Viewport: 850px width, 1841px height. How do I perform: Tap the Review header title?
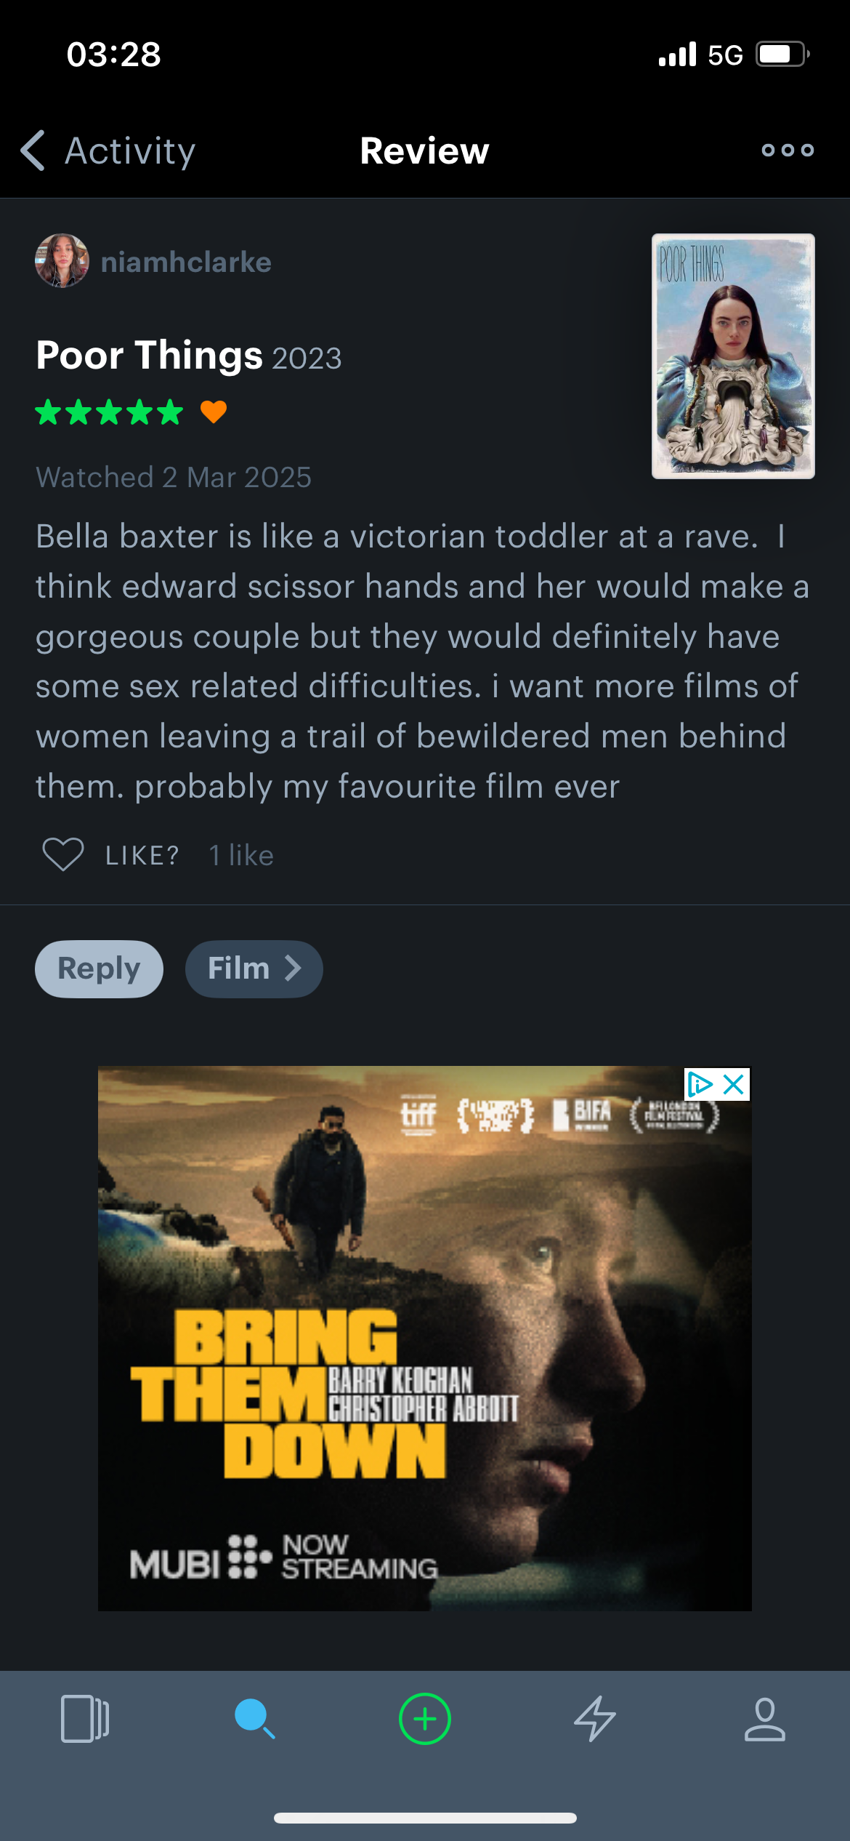click(424, 151)
